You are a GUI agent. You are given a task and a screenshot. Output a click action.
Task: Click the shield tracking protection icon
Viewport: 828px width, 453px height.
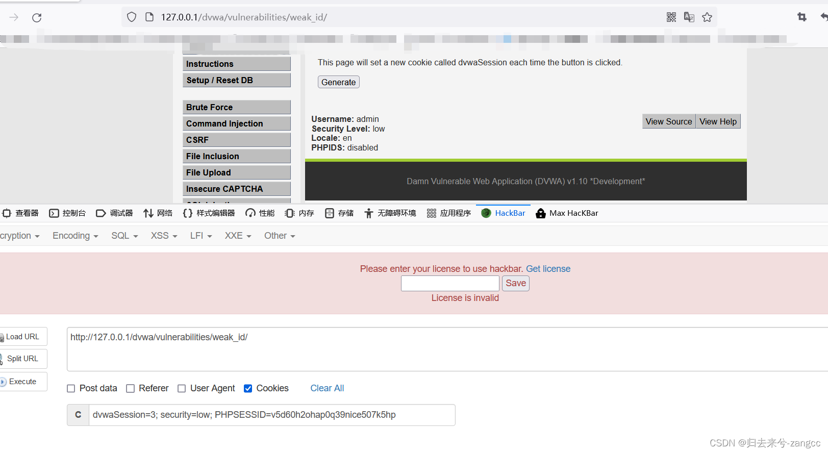(132, 17)
